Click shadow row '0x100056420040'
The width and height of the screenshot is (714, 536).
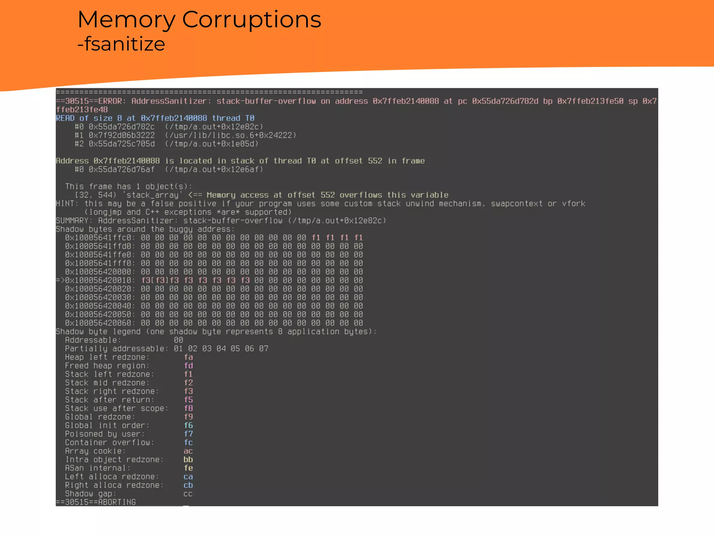[x=214, y=306]
